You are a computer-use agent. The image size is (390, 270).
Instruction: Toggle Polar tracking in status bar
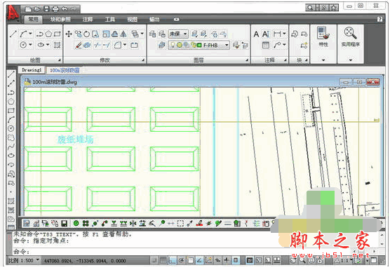point(181,260)
